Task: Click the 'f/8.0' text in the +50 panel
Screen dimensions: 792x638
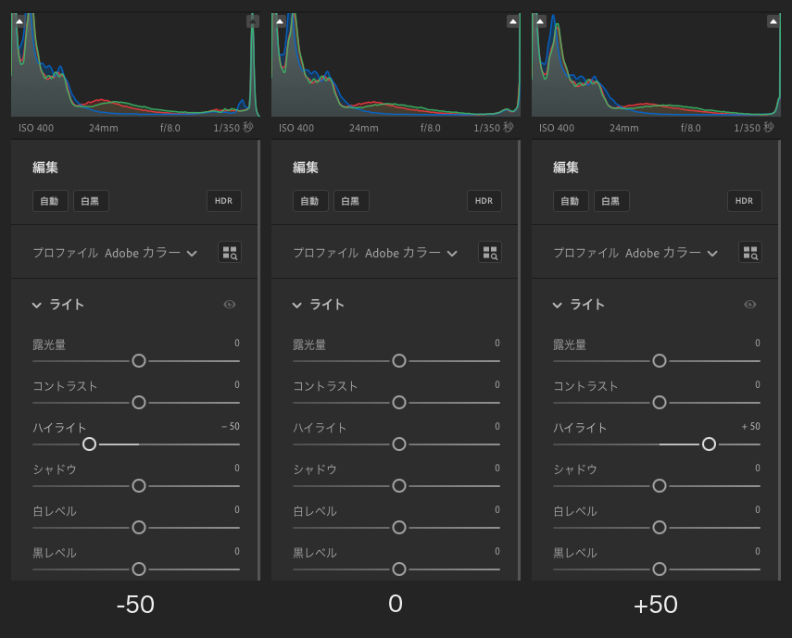Action: pos(690,128)
